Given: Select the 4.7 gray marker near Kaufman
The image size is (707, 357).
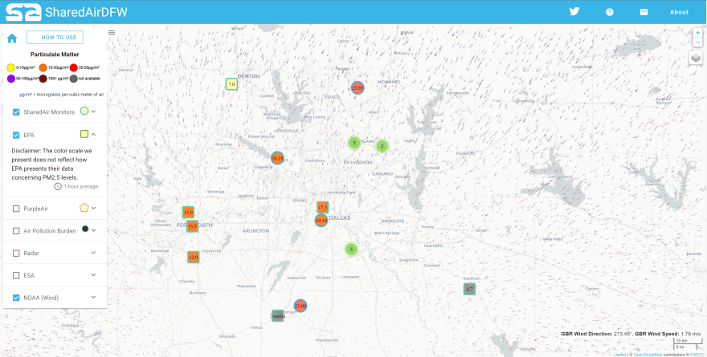Looking at the screenshot, I should (469, 289).
